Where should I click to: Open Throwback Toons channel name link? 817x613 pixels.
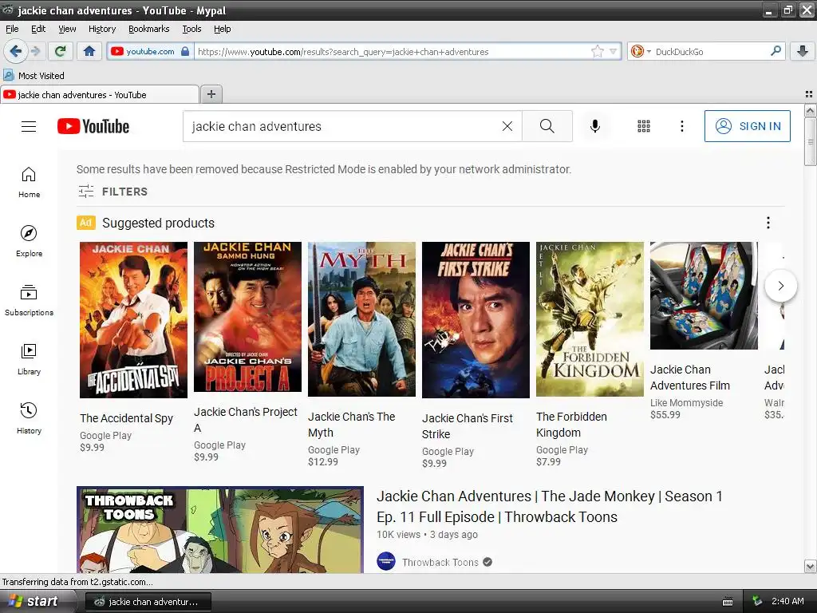pos(440,562)
